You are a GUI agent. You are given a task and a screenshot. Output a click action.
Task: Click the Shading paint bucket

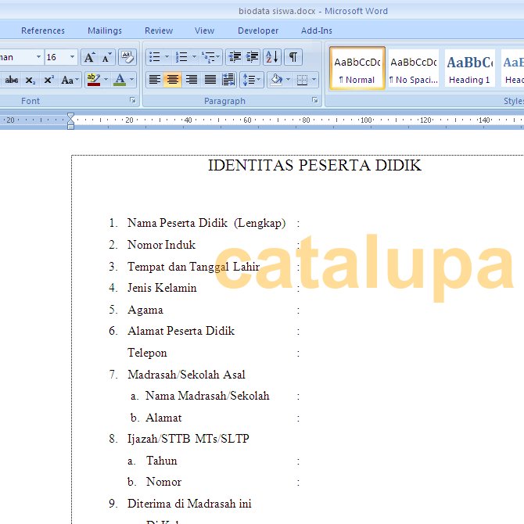(x=276, y=80)
